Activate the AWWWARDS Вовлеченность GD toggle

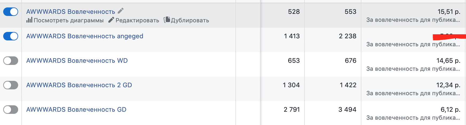pyautogui.click(x=11, y=110)
